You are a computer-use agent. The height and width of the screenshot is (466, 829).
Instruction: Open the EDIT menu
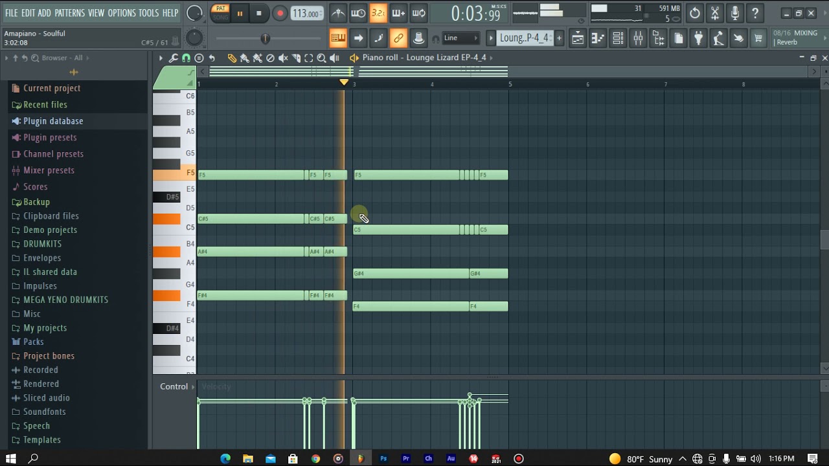coord(28,13)
